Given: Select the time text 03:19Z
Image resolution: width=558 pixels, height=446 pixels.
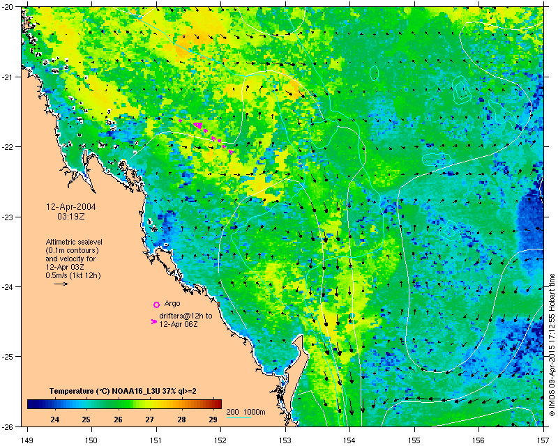Looking at the screenshot, I should point(71,216).
